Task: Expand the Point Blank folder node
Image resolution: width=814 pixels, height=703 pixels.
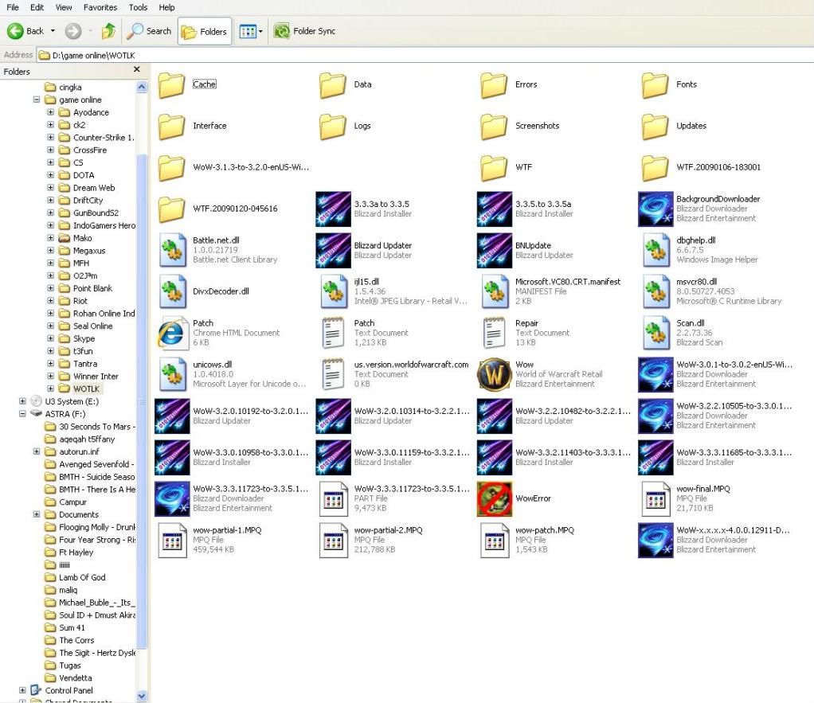Action: pyautogui.click(x=50, y=288)
